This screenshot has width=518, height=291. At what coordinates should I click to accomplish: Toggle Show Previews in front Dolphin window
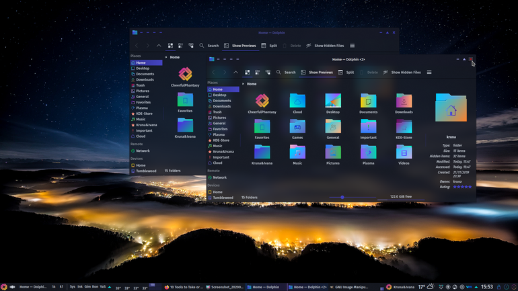tap(317, 73)
